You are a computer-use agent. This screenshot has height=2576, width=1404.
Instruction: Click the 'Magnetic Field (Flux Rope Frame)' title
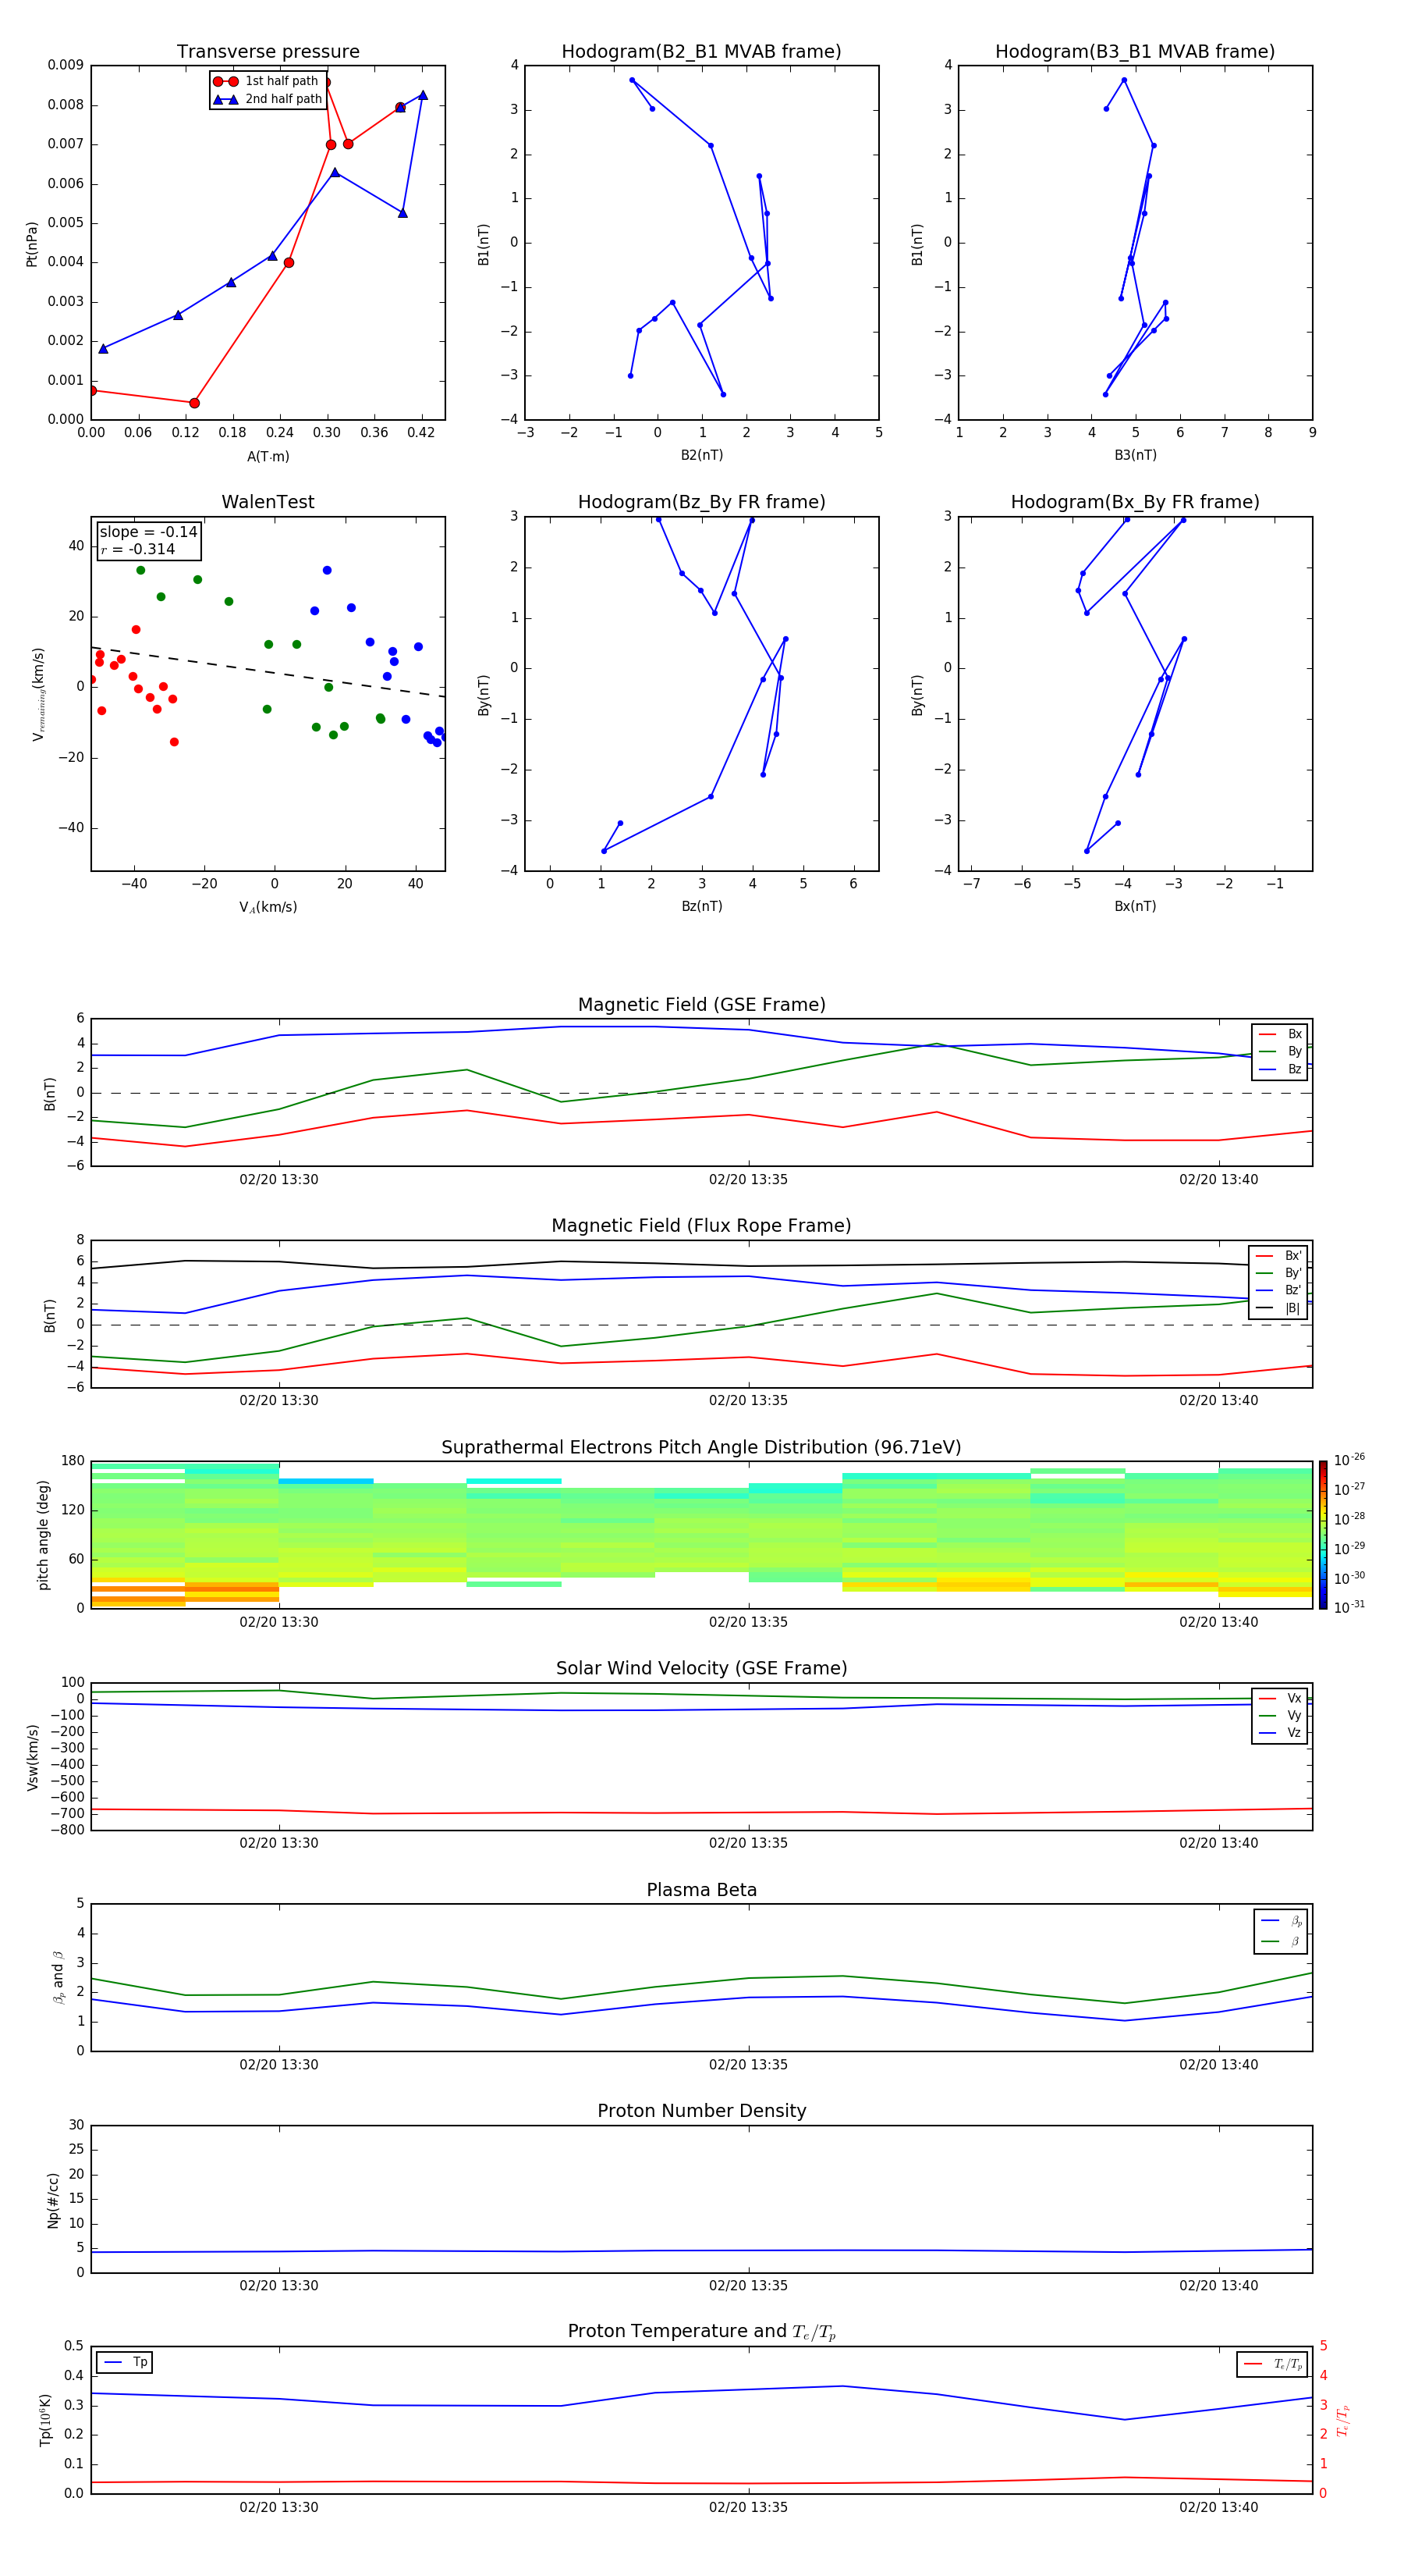point(701,1226)
